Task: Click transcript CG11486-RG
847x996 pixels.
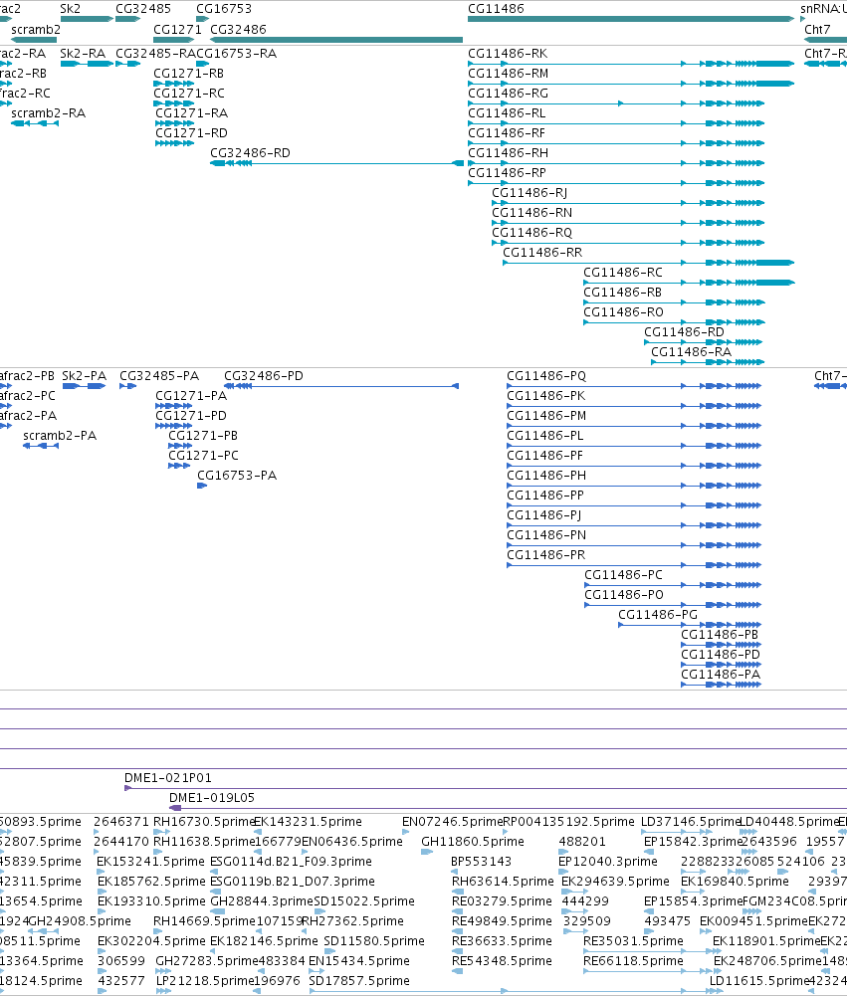Action: point(508,94)
